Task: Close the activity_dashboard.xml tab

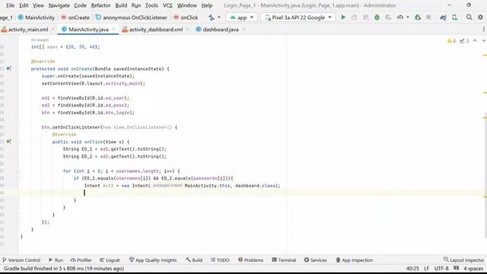Action: 187,29
